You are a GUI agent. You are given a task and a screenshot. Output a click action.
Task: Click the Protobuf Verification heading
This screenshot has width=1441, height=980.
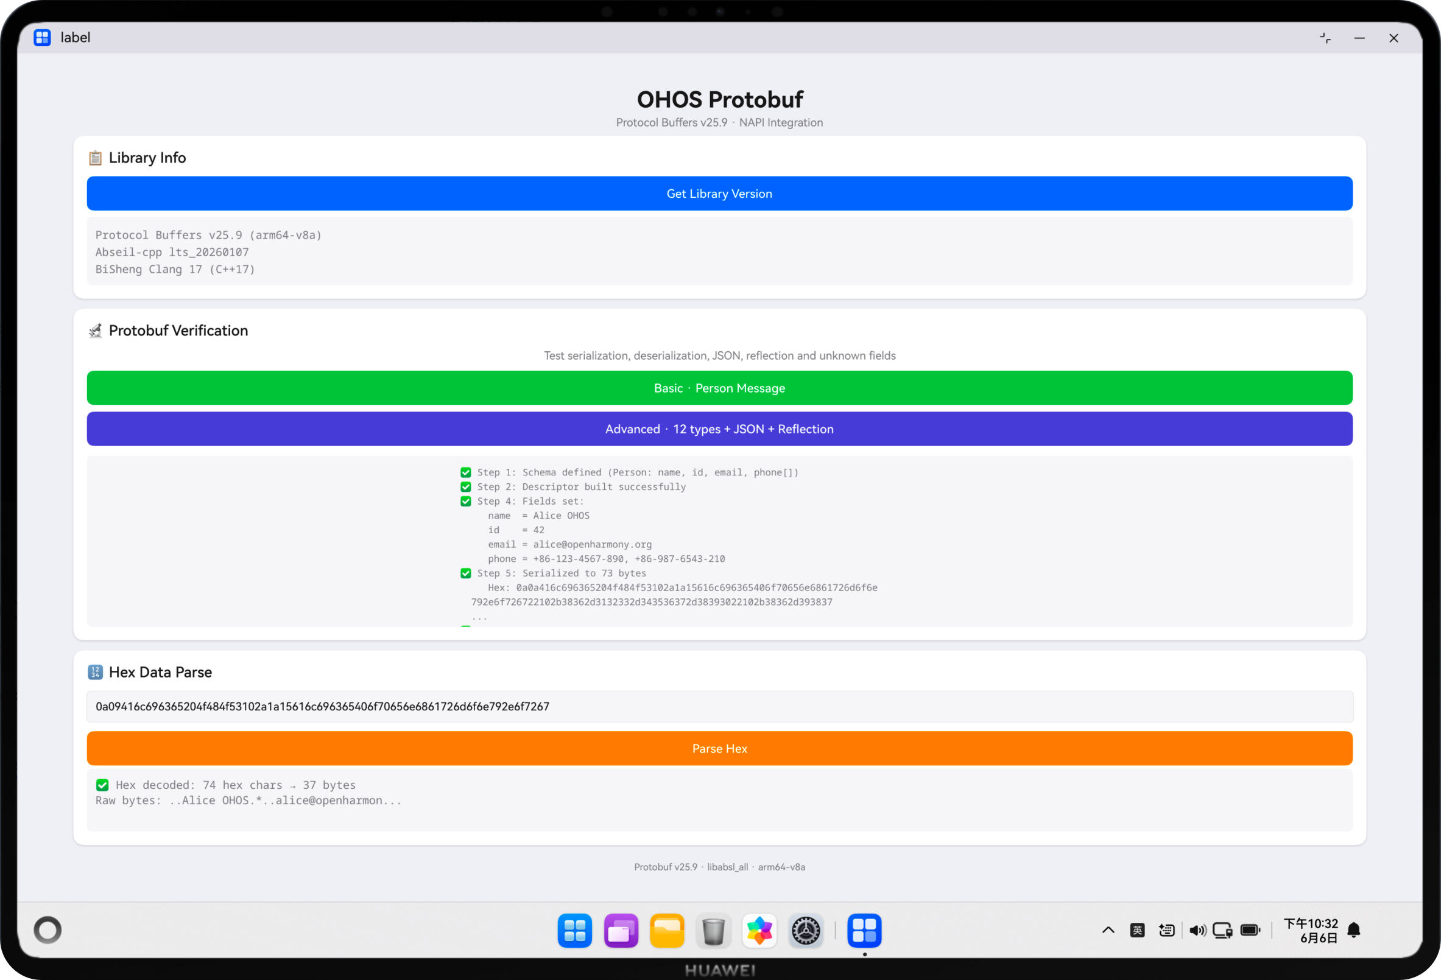(x=178, y=331)
